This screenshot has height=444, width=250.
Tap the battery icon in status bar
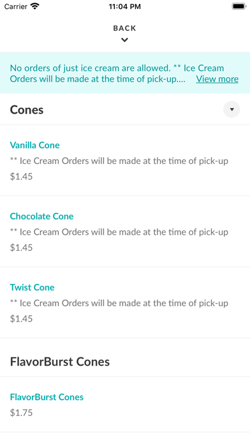coord(239,6)
